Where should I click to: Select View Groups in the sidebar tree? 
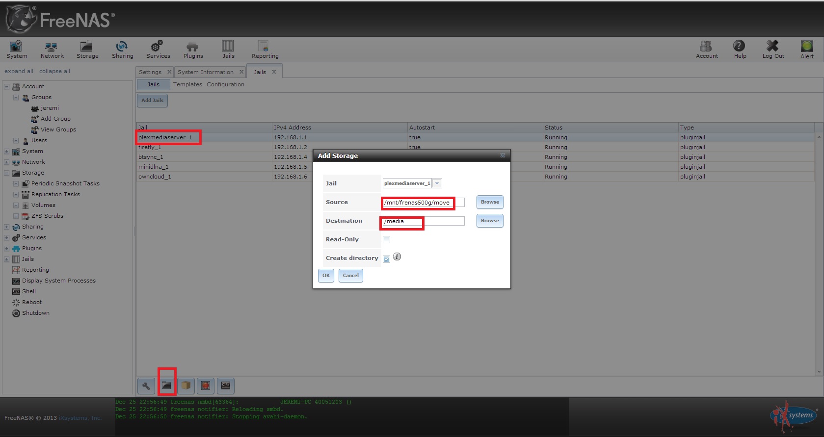(58, 129)
